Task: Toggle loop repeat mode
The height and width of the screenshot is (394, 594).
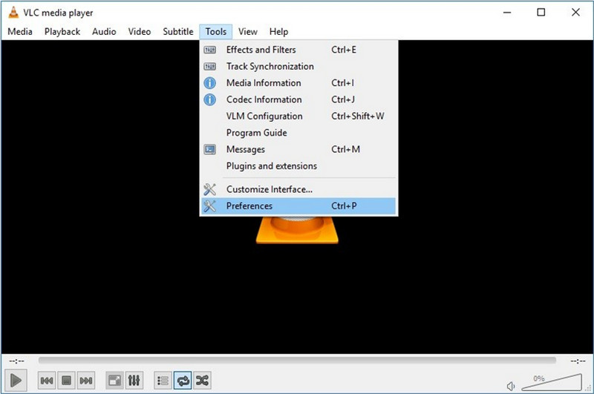Action: point(182,381)
